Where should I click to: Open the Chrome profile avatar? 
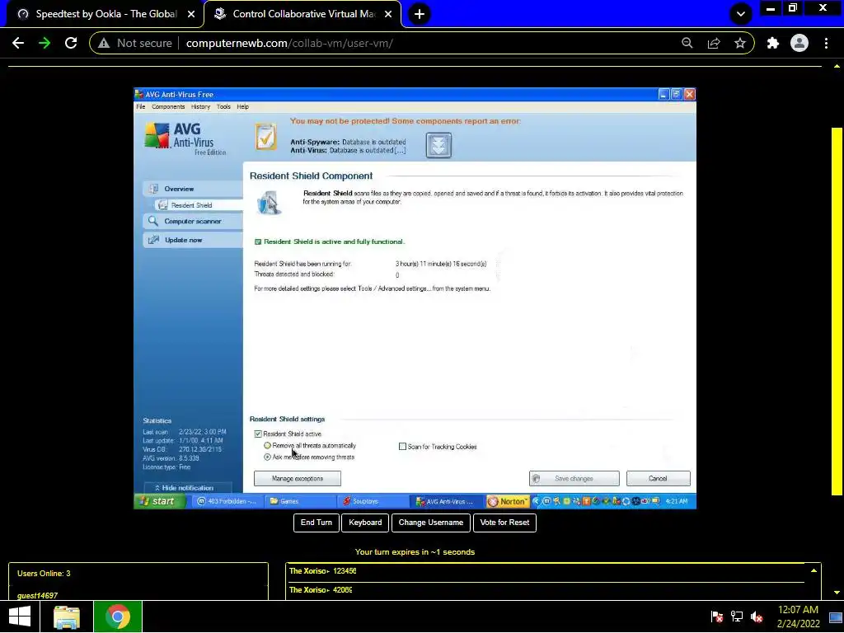click(x=799, y=43)
